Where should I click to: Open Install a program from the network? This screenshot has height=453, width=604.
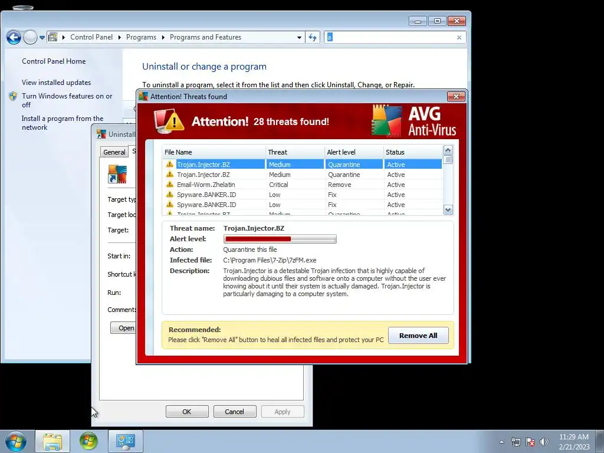click(x=63, y=123)
